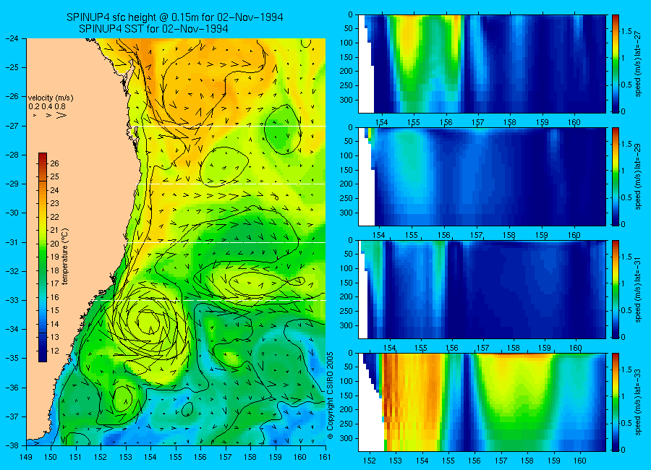
Task: Click the 'speed (m/s) lat=-33' label
Action: click(639, 402)
